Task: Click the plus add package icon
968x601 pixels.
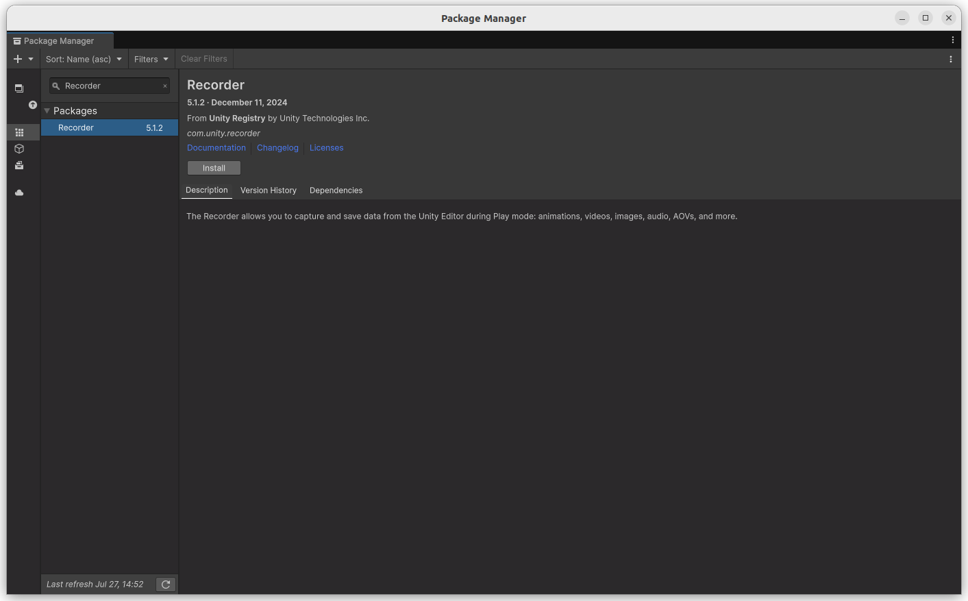Action: pyautogui.click(x=18, y=59)
